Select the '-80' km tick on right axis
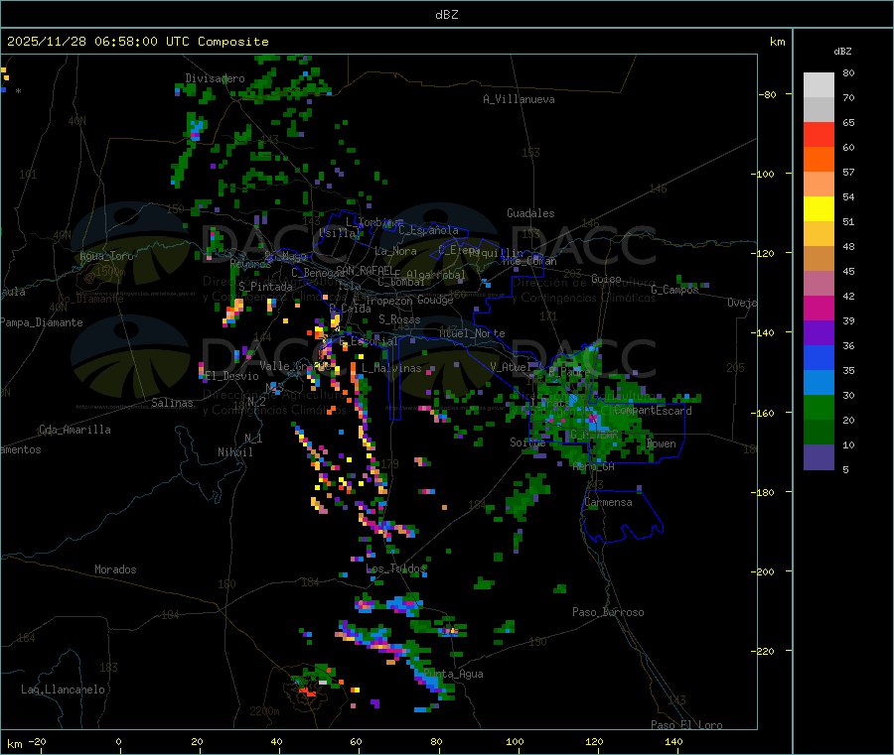This screenshot has width=894, height=755. coord(768,94)
